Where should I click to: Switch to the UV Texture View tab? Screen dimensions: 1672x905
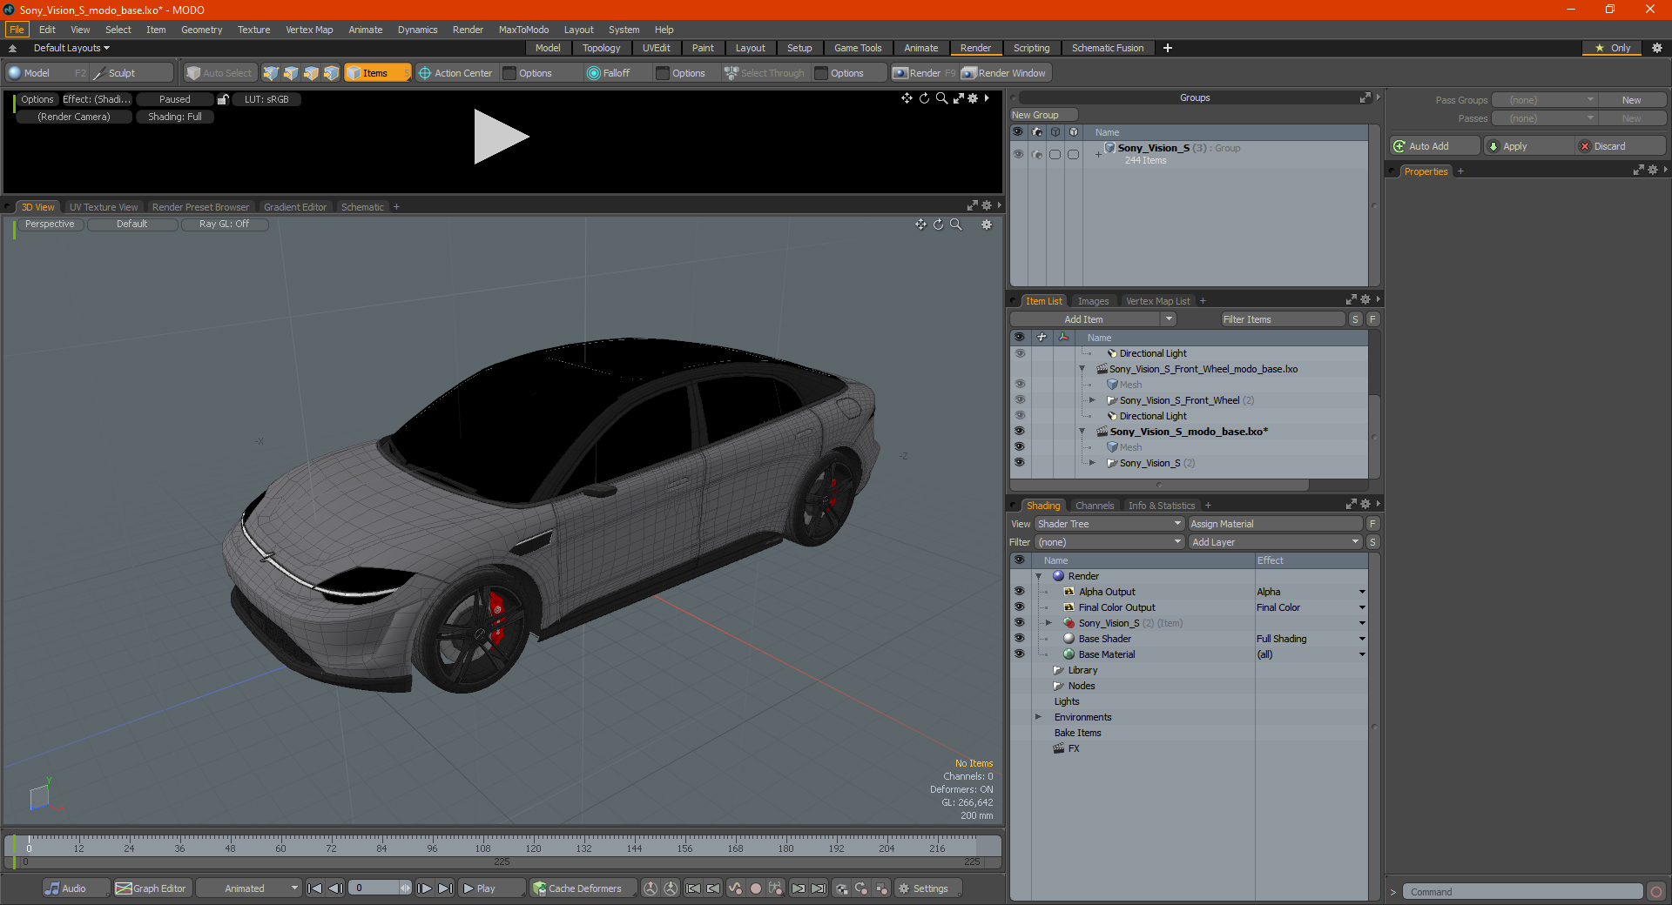coord(104,207)
